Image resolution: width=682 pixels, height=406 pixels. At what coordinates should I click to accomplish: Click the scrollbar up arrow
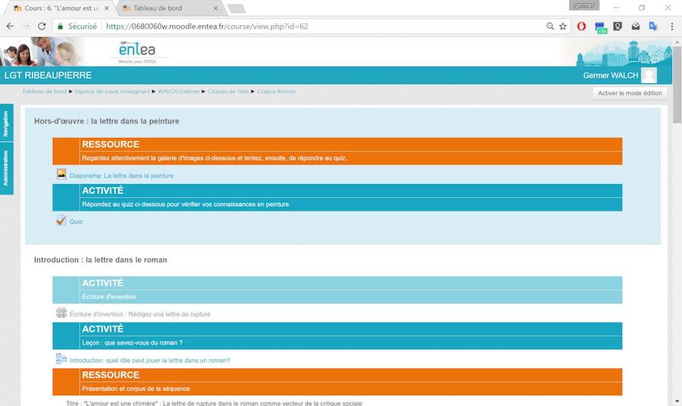[677, 42]
